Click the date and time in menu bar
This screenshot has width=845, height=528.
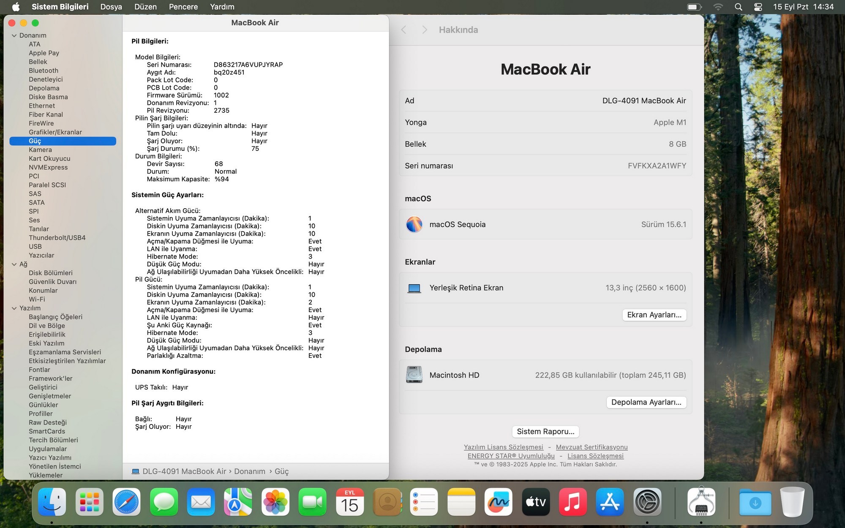(803, 7)
